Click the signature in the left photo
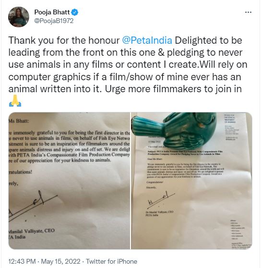Image resolution: width=262 pixels, height=268 pixels. click(33, 206)
